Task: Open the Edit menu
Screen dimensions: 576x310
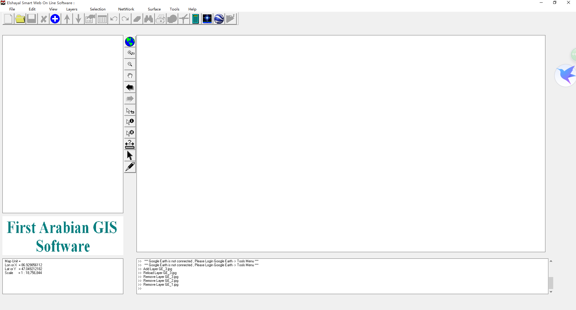Action: tap(32, 9)
